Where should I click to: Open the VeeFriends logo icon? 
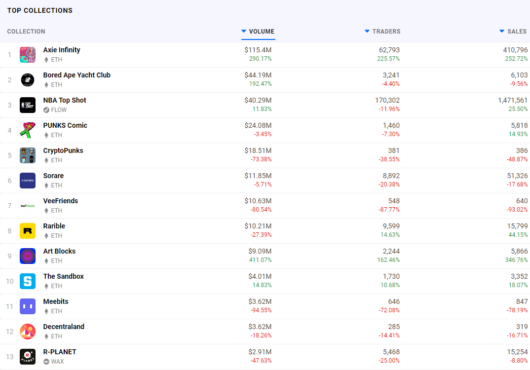coord(28,206)
